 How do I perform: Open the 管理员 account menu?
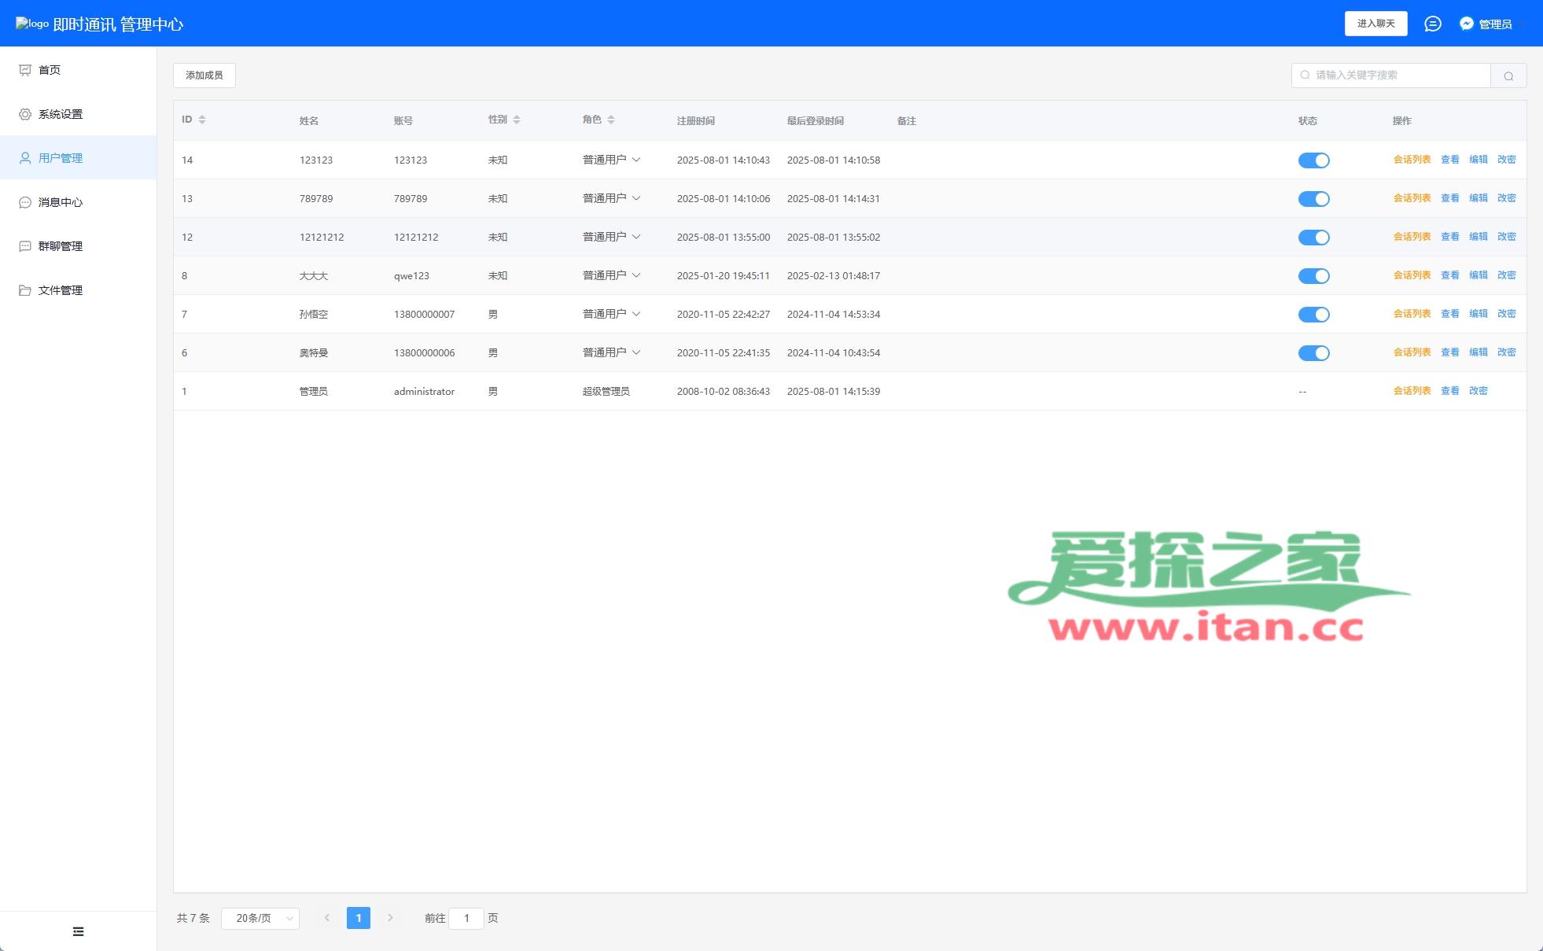pos(1495,24)
